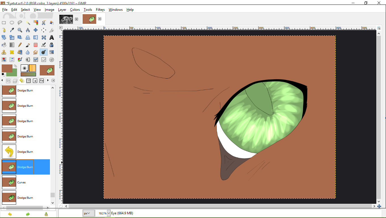The width and height of the screenshot is (386, 218).
Task: Open the dock tab configuration menu button
Action: coord(53,81)
